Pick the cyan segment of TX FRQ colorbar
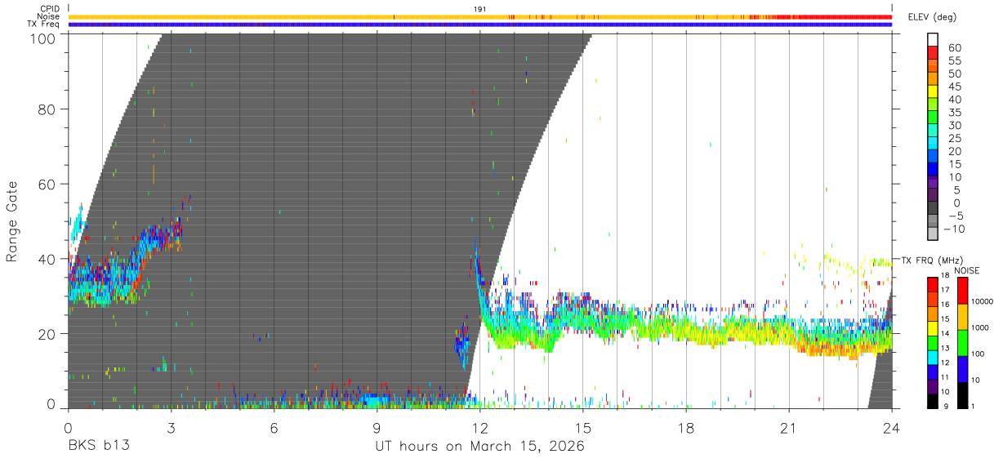 click(x=932, y=358)
